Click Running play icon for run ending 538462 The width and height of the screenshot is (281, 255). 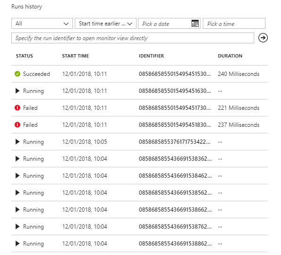pyautogui.click(x=17, y=176)
